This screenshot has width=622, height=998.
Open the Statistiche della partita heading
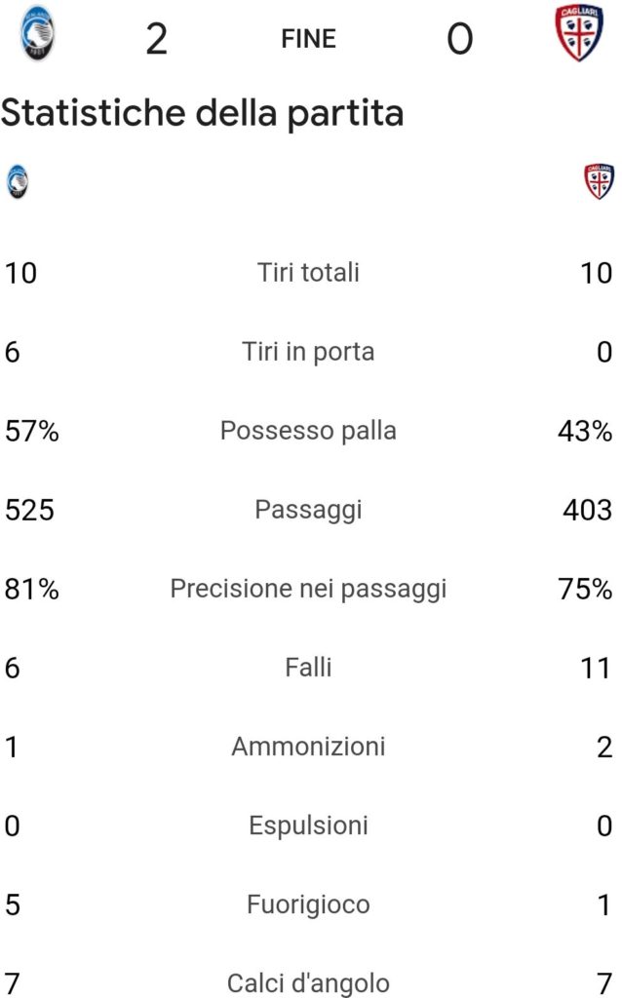[x=202, y=113]
